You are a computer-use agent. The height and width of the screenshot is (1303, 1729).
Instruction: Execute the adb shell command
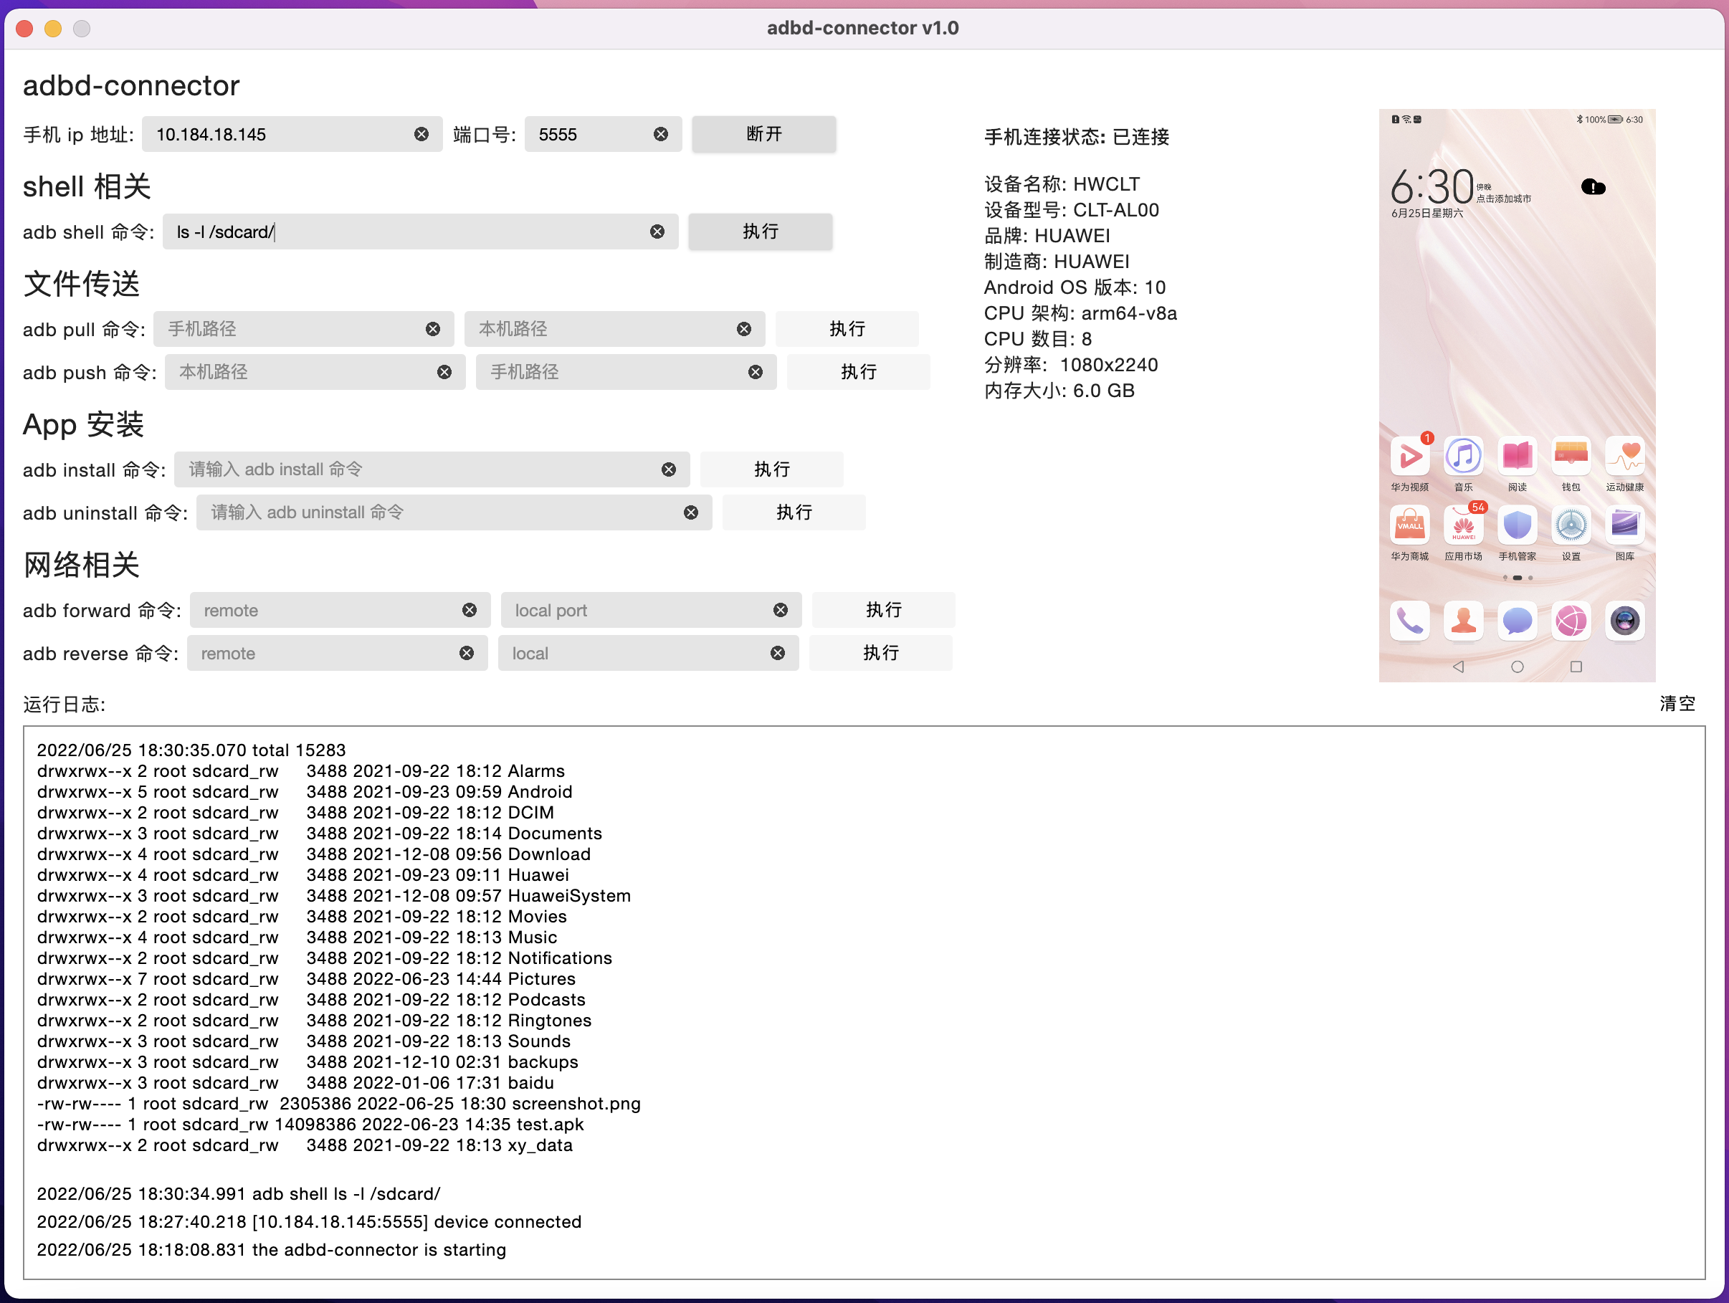click(760, 232)
